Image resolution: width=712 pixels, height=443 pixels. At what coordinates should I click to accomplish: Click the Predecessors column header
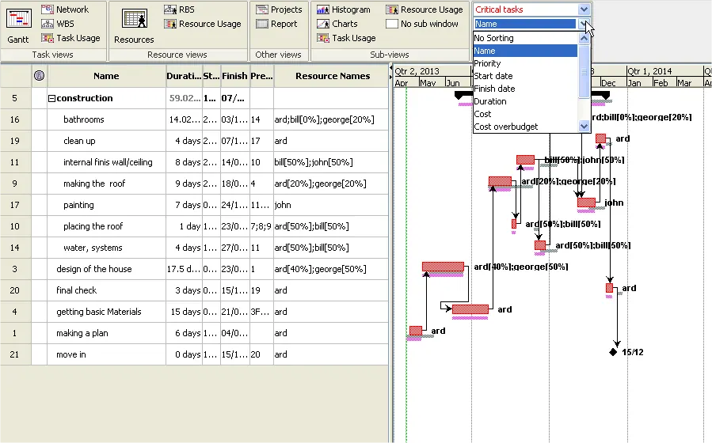pos(261,76)
